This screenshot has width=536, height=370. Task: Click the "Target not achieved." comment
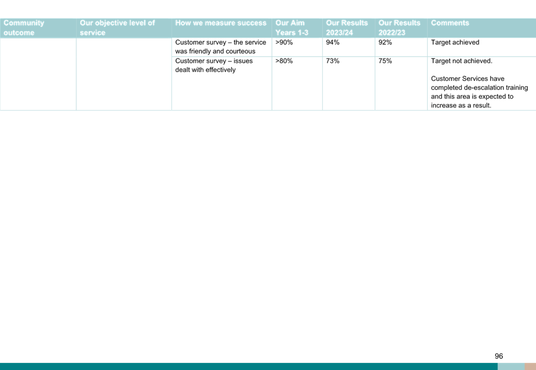462,61
